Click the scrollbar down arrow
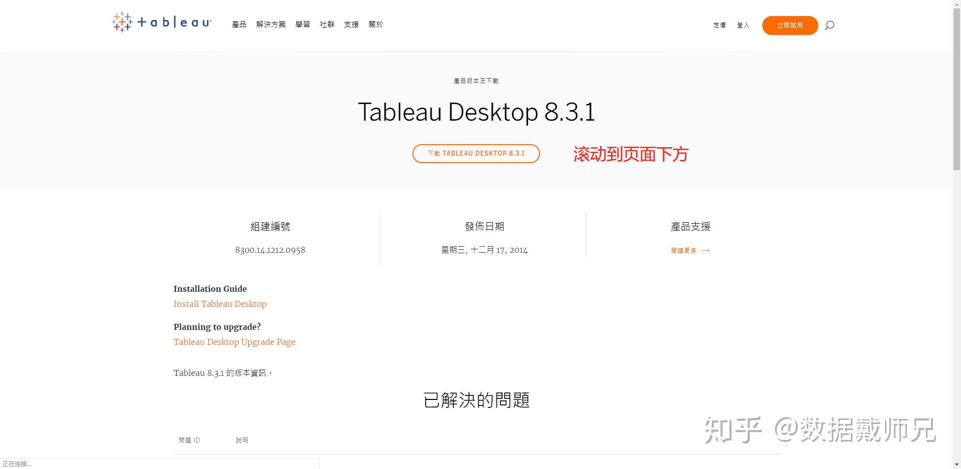 click(956, 464)
